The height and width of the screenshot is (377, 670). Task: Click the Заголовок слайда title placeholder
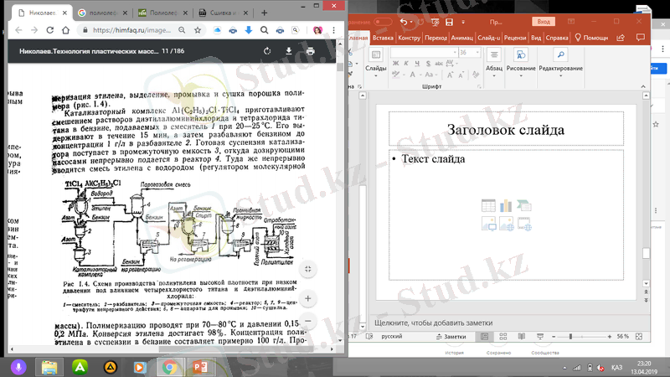coord(505,130)
